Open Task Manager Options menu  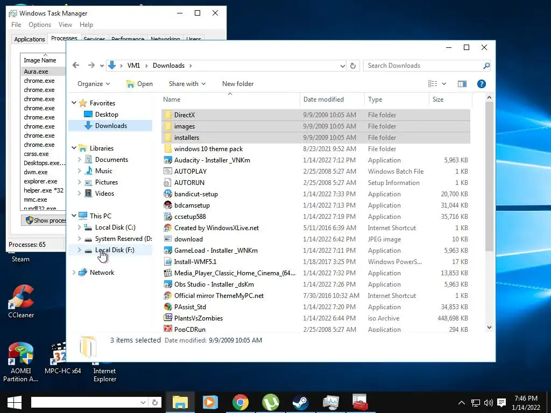[40, 25]
